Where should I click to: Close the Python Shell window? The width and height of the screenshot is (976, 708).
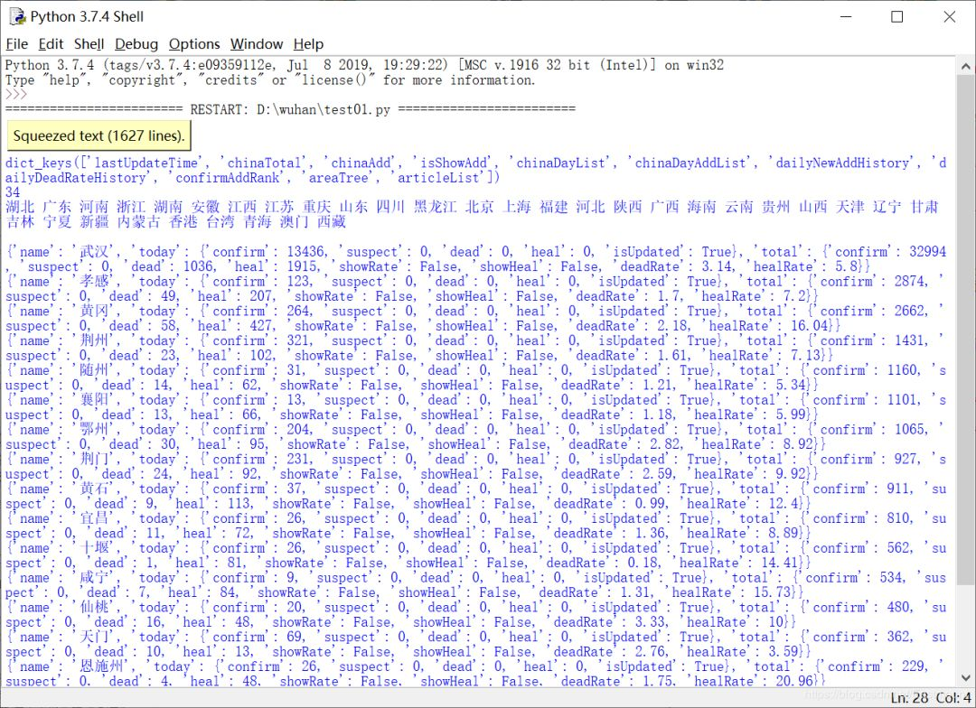point(949,17)
